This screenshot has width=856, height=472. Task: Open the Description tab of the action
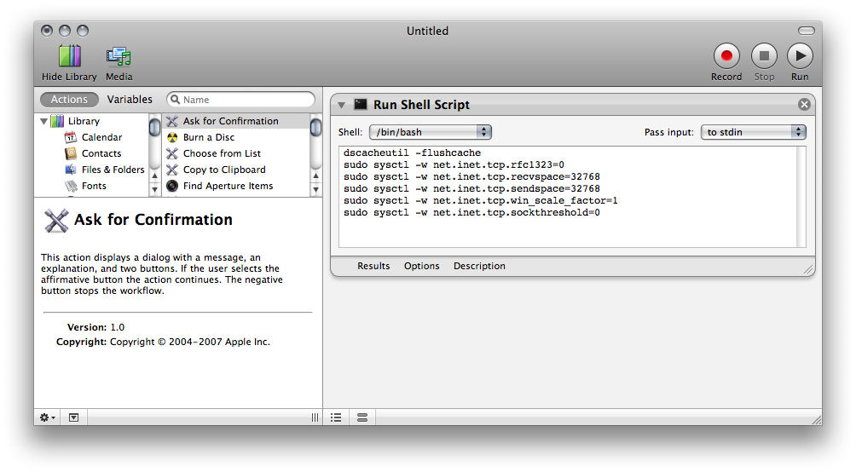[479, 266]
